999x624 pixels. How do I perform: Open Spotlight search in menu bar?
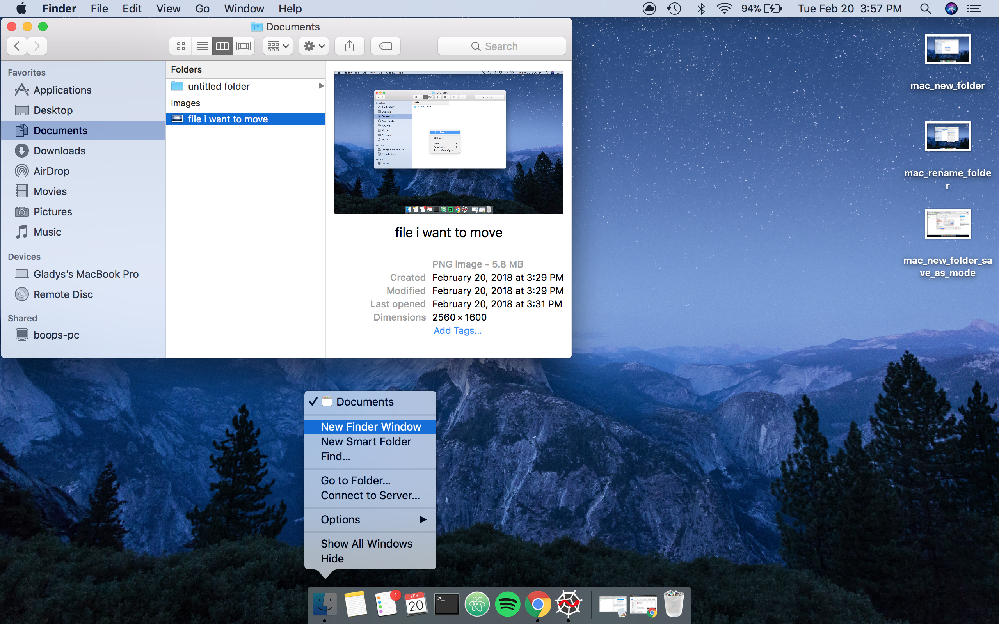tap(926, 9)
